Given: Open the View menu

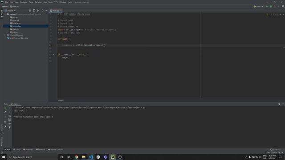Looking at the screenshot, I should click(x=16, y=2).
